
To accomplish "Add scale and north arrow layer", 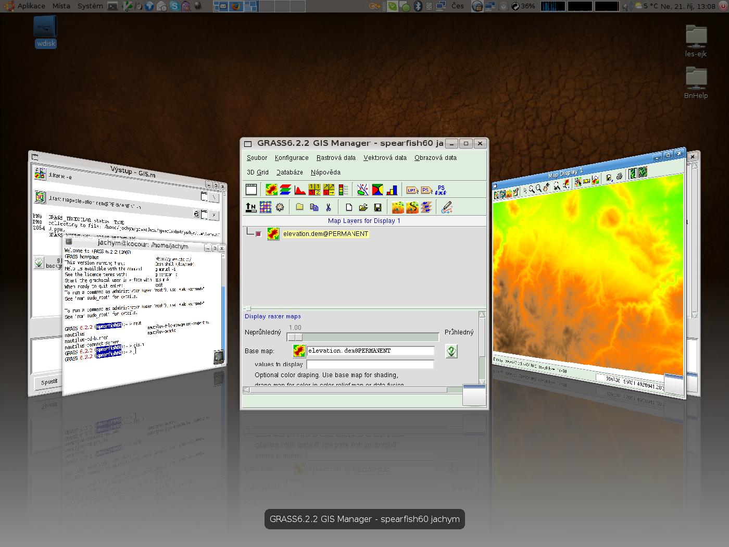I will coord(251,207).
